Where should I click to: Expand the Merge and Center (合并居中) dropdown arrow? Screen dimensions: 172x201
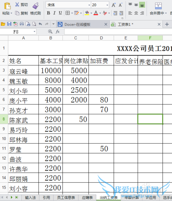click(x=166, y=13)
